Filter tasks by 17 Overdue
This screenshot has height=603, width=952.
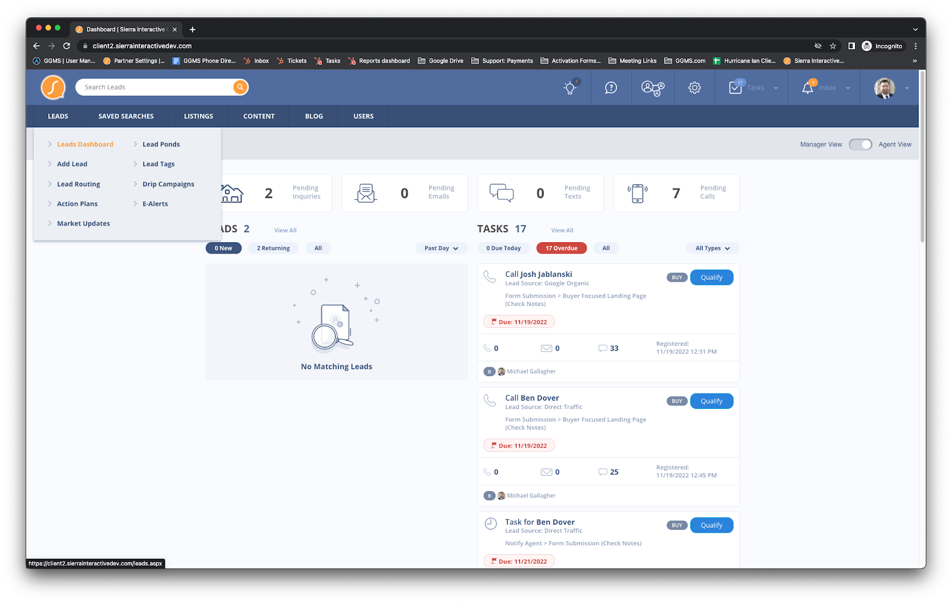(561, 248)
